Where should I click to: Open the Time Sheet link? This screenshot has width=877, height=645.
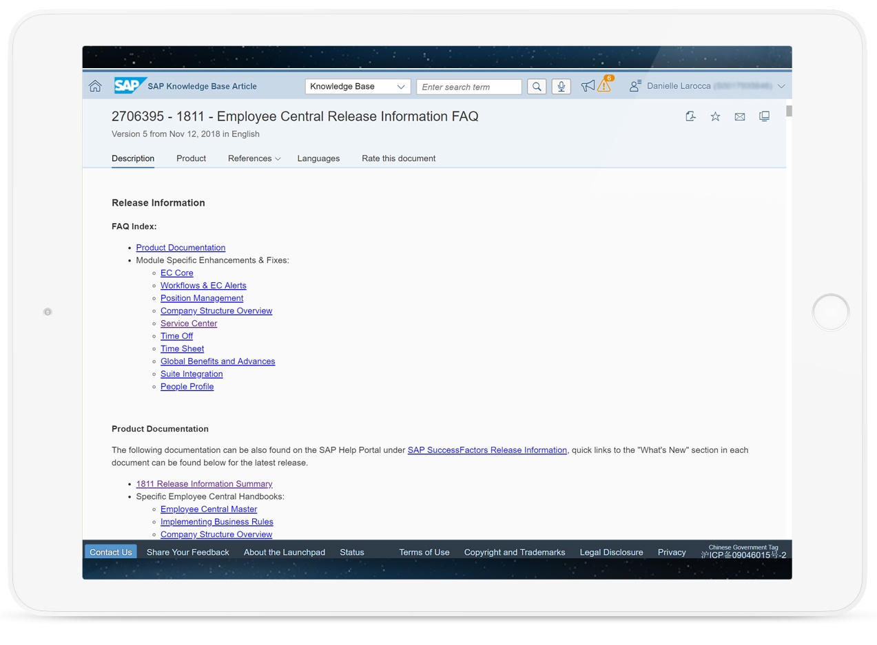point(182,349)
